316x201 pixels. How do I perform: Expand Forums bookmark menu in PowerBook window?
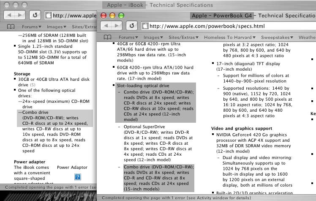click(128, 37)
